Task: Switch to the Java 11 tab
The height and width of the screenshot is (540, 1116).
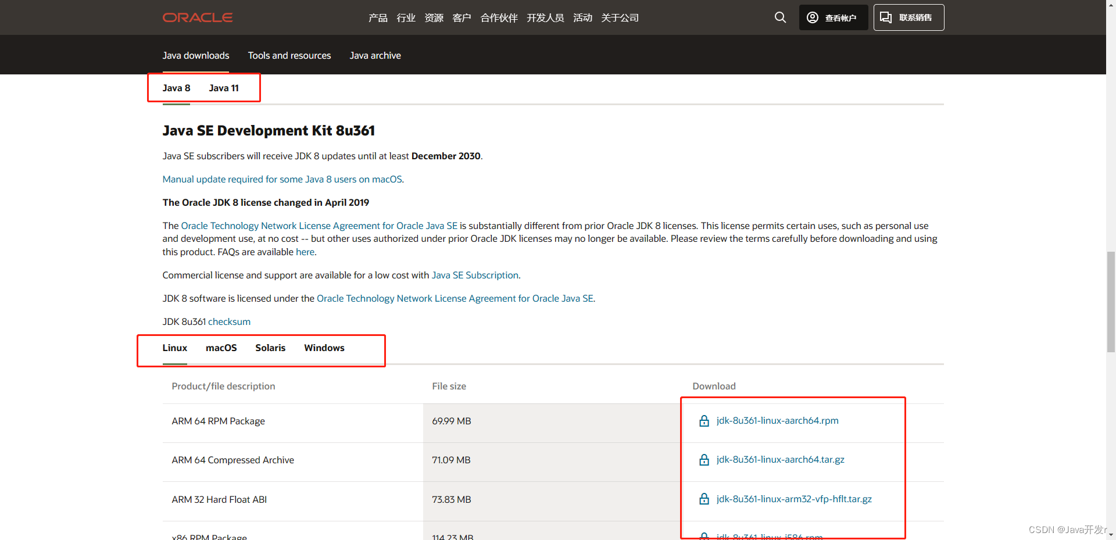Action: [223, 88]
